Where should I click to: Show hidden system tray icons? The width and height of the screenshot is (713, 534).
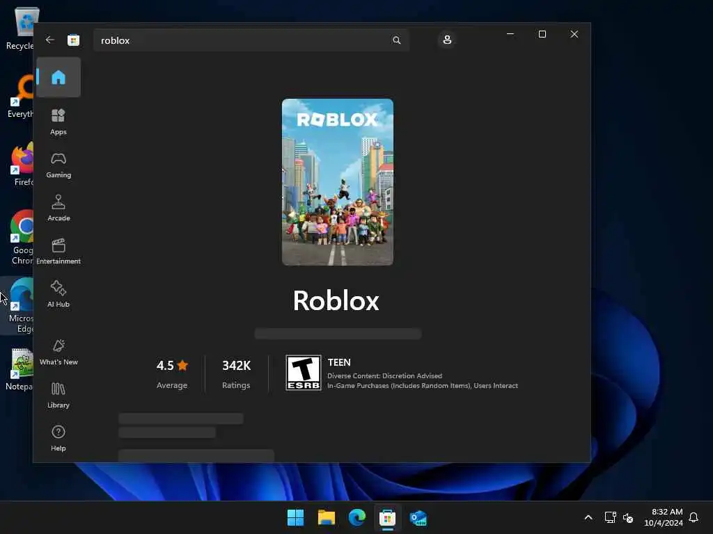588,517
